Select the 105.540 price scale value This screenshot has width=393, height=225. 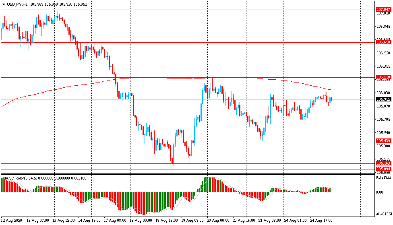pos(383,133)
